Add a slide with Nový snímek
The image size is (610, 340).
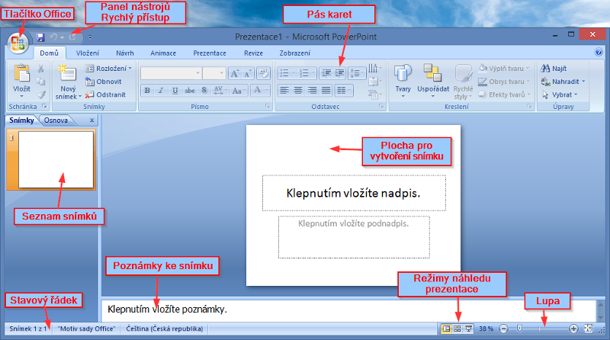[68, 82]
